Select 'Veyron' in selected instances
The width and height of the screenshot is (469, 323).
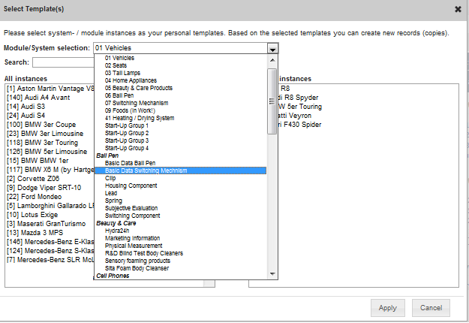pos(295,116)
